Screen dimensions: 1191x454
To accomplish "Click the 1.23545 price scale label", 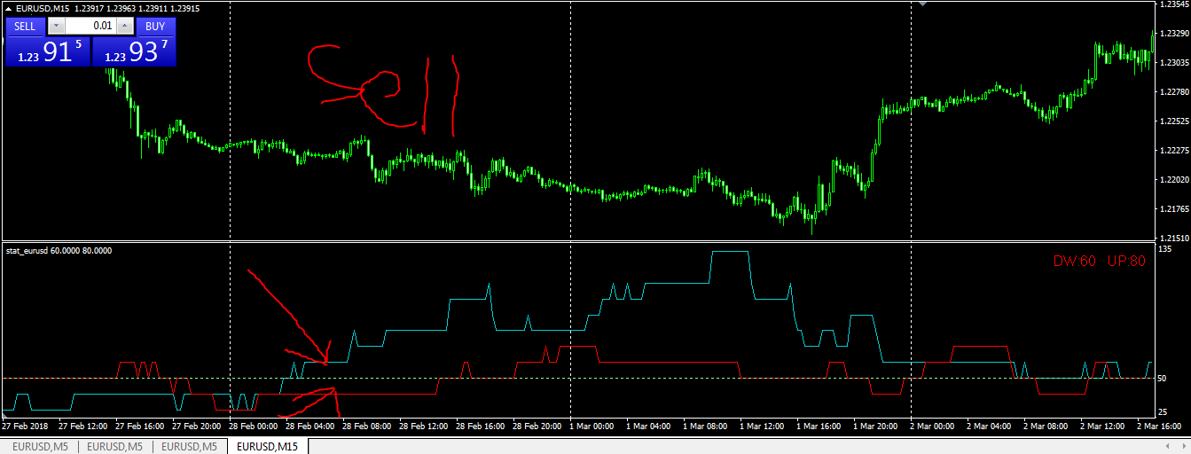I will click(1173, 4).
